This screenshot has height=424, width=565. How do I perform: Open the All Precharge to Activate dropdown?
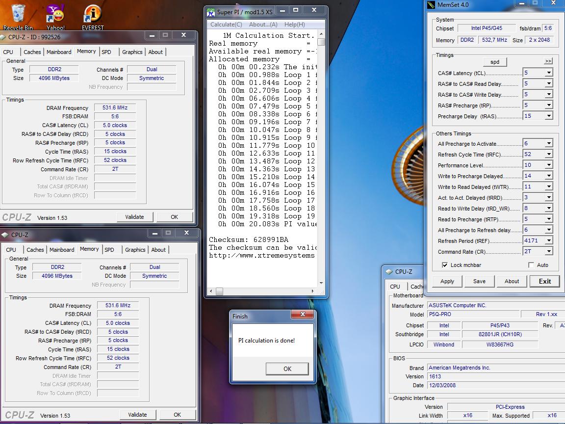click(x=548, y=143)
